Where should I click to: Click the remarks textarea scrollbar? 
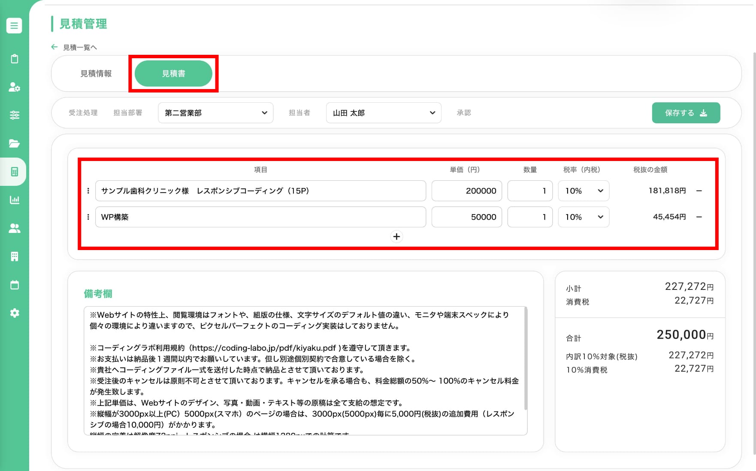point(526,359)
